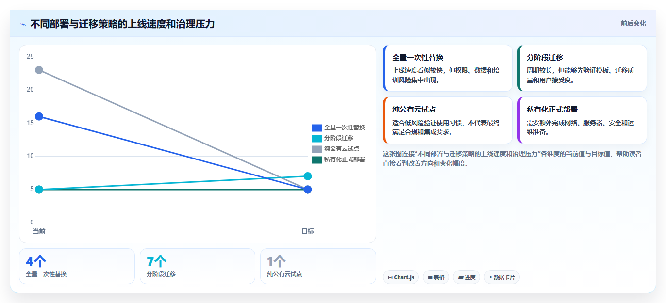Screen dimensions: 666x303
Task: Open the 全量一次性替换 description card
Action: click(x=448, y=68)
